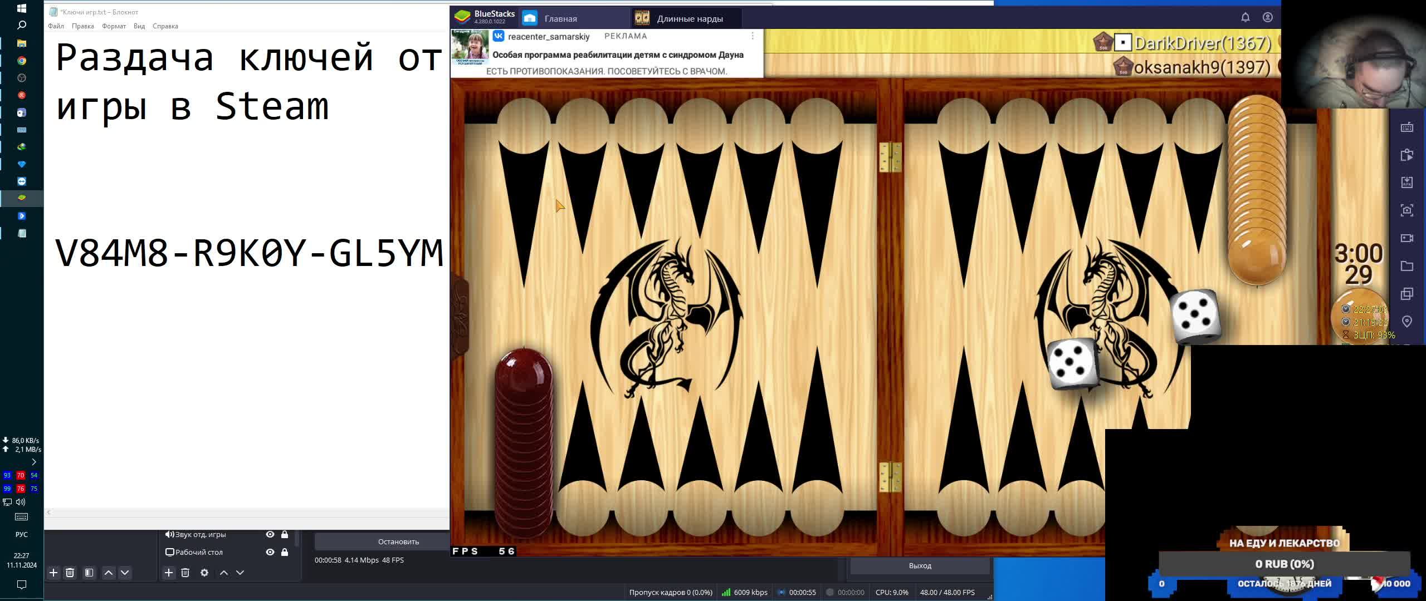Move selected source down
Screen dimensions: 1426x601
pos(240,573)
